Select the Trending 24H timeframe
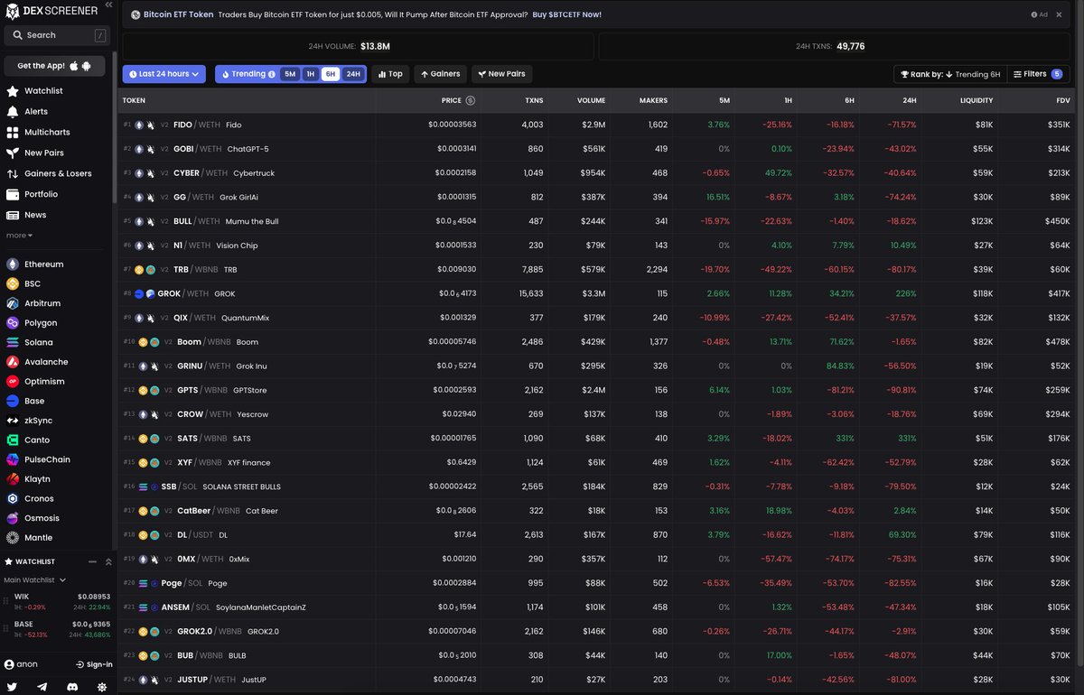The width and height of the screenshot is (1084, 695). [352, 74]
